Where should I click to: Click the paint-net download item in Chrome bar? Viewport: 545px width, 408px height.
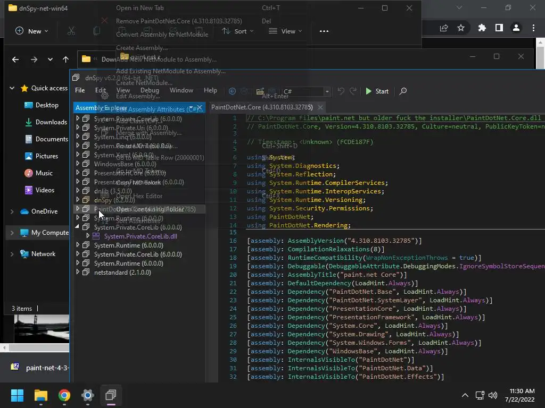tap(39, 368)
